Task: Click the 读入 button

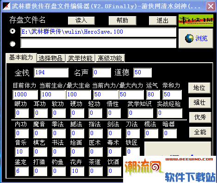Action: point(81,20)
